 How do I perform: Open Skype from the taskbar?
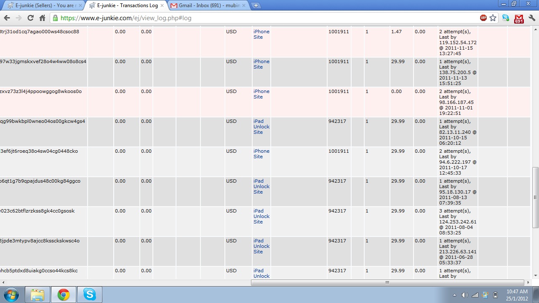click(90, 295)
